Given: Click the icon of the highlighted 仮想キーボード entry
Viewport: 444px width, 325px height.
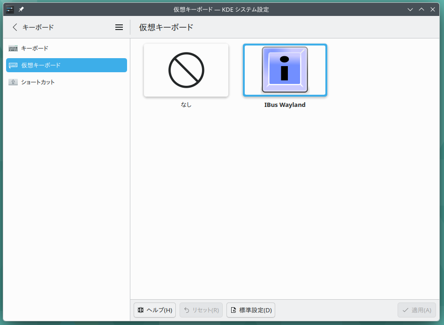Looking at the screenshot, I should (13, 65).
